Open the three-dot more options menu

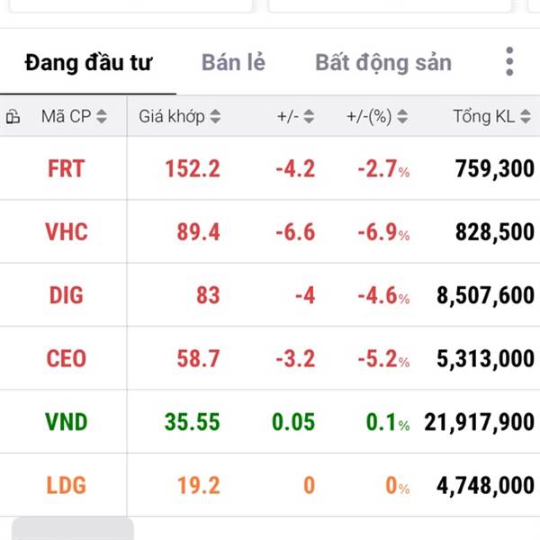[x=509, y=61]
